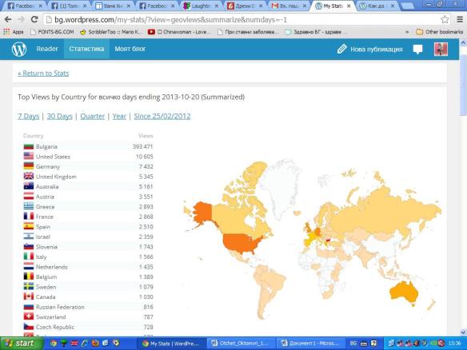This screenshot has height=350, width=467.
Task: Open the Reader menu item
Action: coord(47,49)
